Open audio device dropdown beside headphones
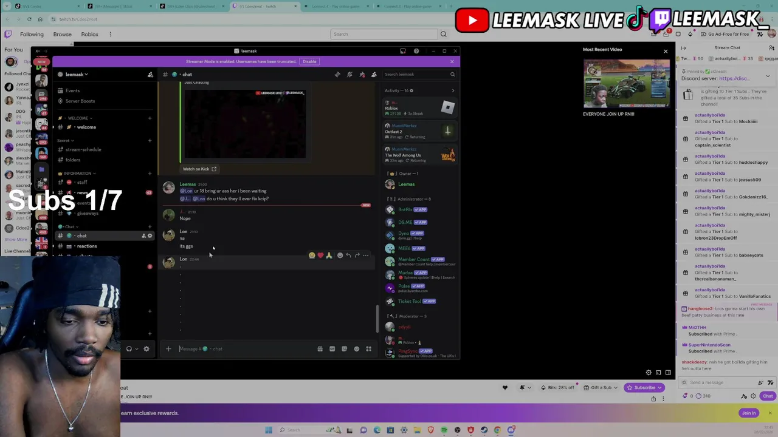This screenshot has height=437, width=778. [x=137, y=349]
